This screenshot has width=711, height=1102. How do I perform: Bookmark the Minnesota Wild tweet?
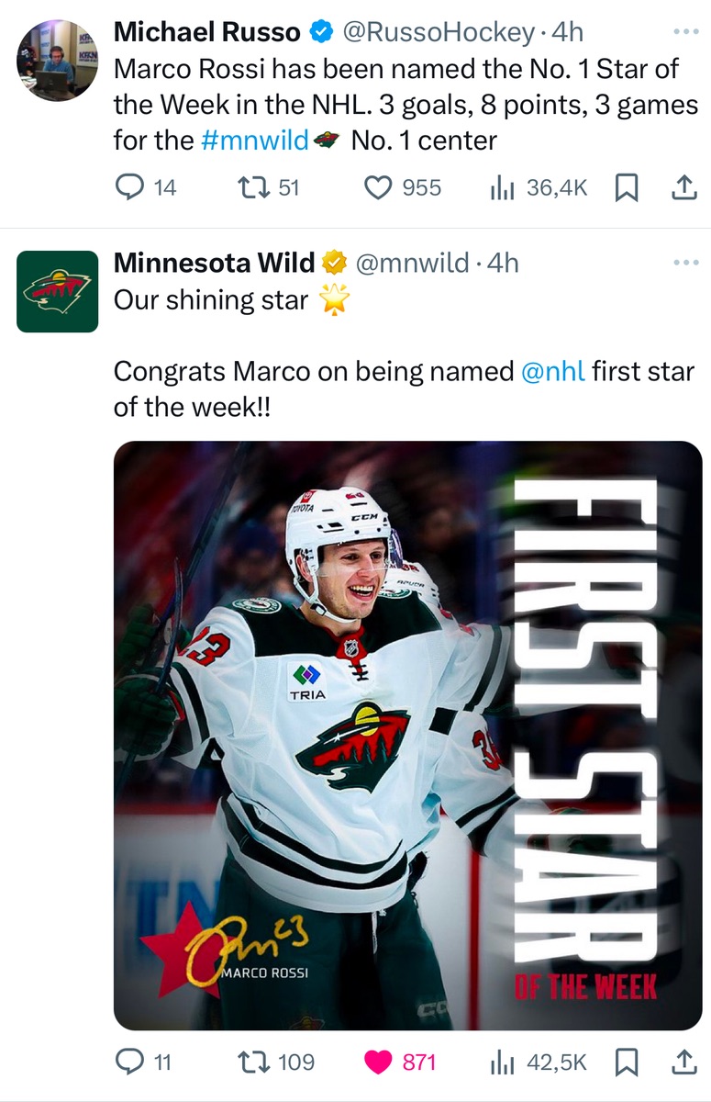(x=626, y=1063)
